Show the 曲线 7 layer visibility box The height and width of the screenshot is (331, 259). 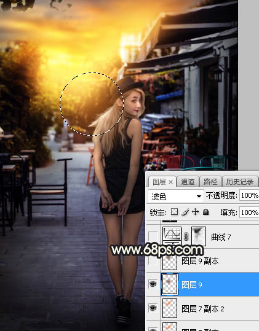pyautogui.click(x=153, y=236)
